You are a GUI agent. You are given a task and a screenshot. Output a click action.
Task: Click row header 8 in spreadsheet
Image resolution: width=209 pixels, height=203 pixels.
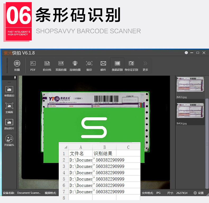point(64,198)
